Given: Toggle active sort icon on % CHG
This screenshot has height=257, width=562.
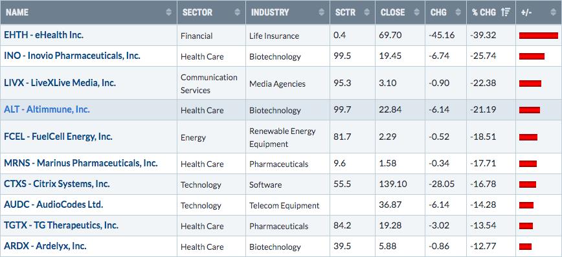Looking at the screenshot, I should click(x=506, y=12).
